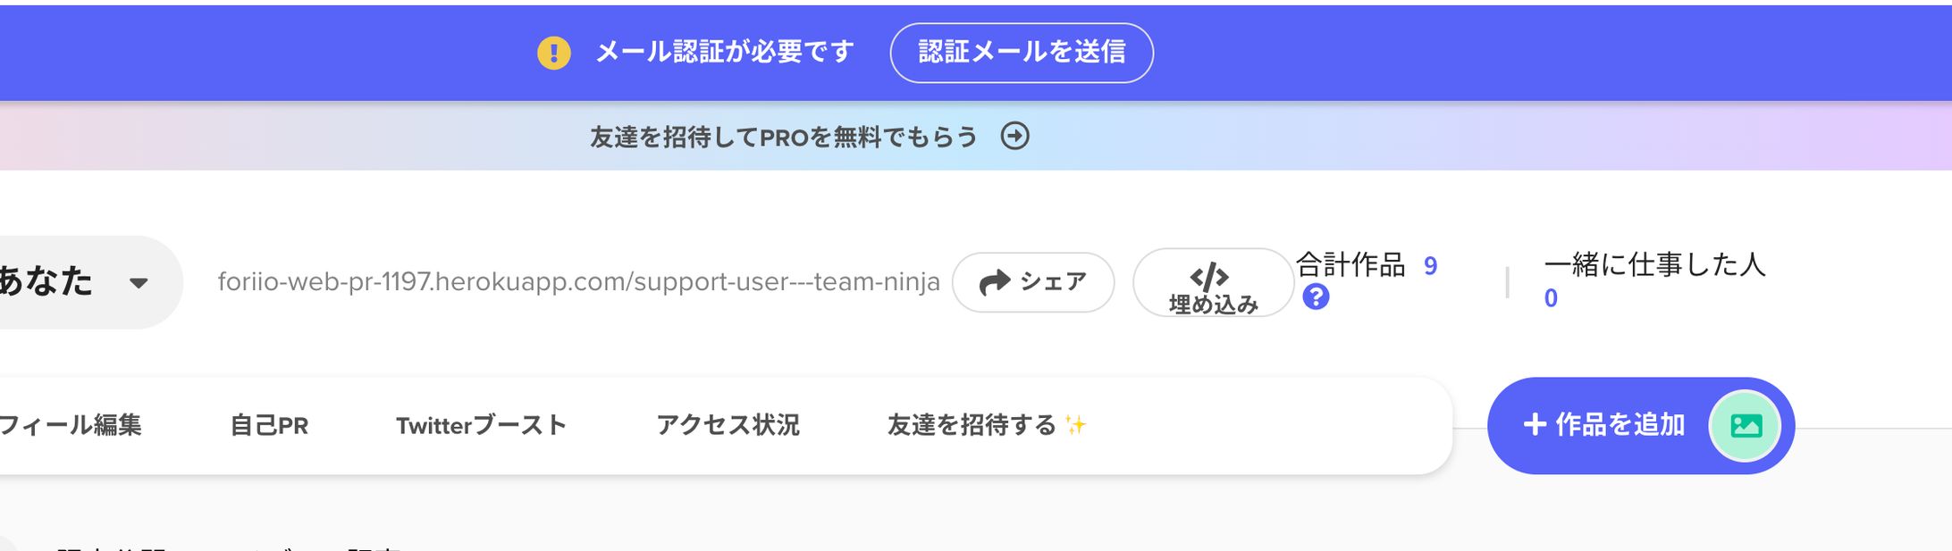Image resolution: width=1952 pixels, height=551 pixels.
Task: Click the シェア share arrow icon
Action: click(x=994, y=282)
